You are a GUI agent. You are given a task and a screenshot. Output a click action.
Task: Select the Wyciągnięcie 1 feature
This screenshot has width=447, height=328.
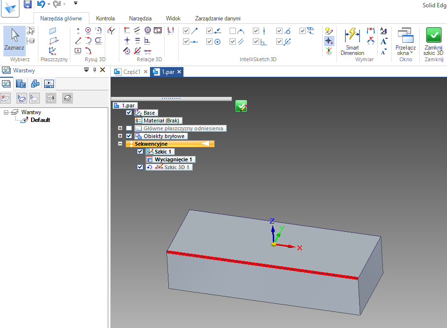(170, 159)
